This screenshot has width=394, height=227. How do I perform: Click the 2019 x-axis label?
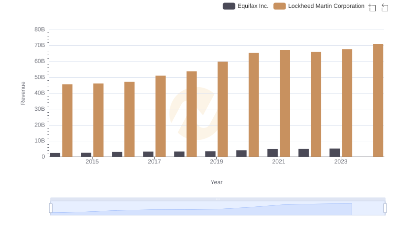[217, 162]
